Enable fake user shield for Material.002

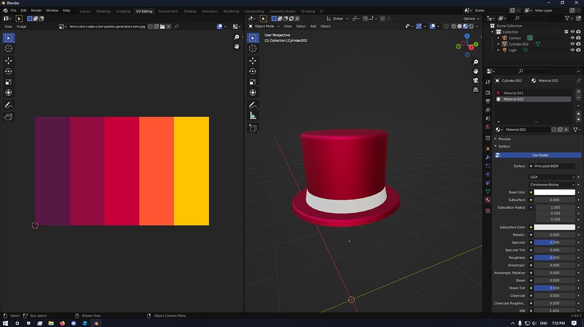click(554, 130)
